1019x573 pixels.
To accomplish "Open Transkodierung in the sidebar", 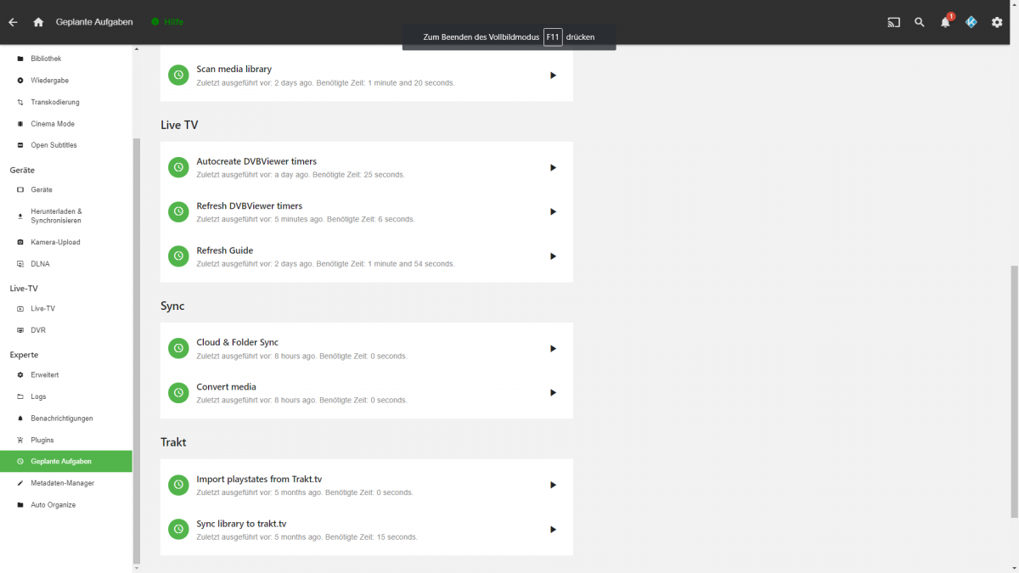I will [x=66, y=102].
